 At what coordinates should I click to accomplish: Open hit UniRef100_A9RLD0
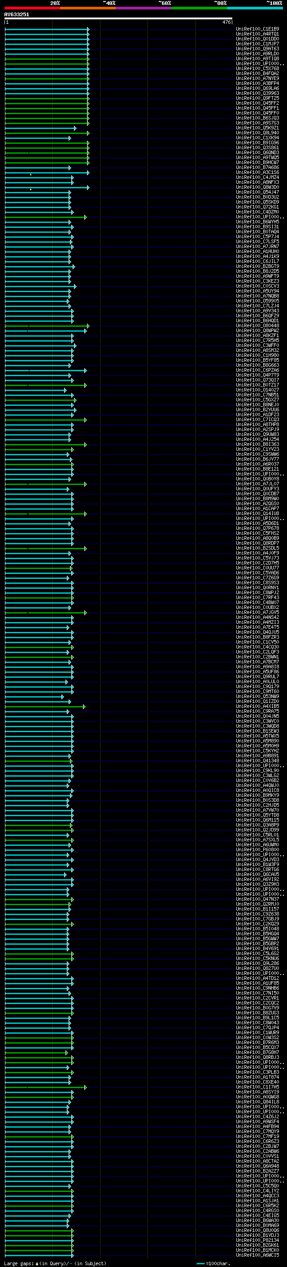(257, 53)
